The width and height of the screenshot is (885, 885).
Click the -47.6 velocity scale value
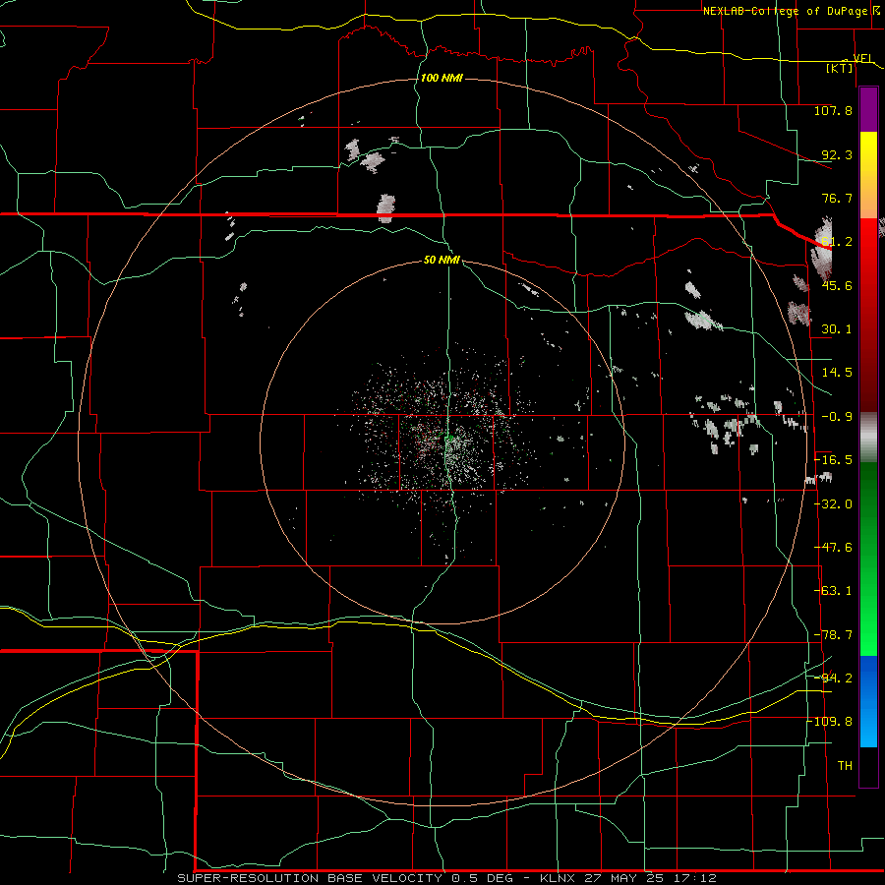(x=833, y=548)
